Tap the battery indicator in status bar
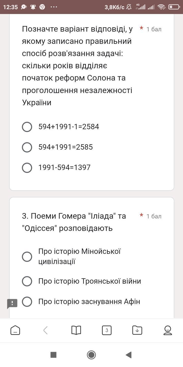Image resolution: width=183 pixels, height=367 pixels. pos(174,7)
